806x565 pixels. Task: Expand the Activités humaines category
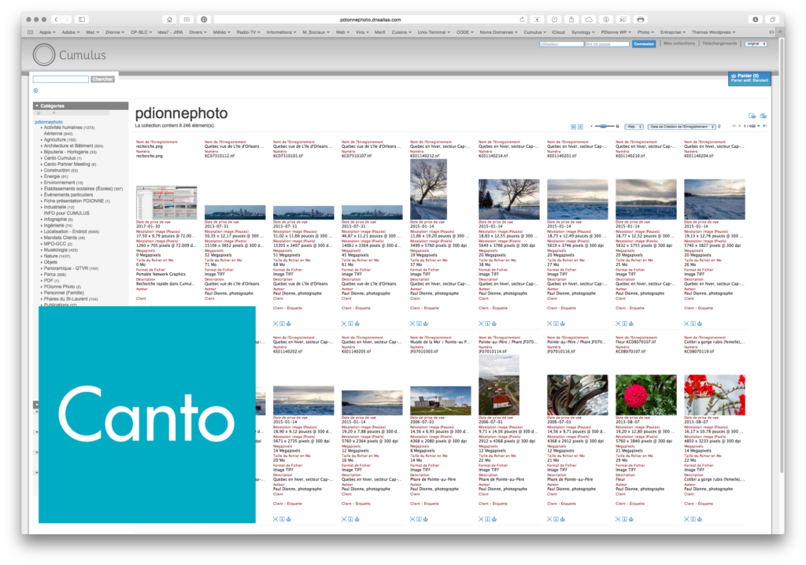tap(41, 127)
